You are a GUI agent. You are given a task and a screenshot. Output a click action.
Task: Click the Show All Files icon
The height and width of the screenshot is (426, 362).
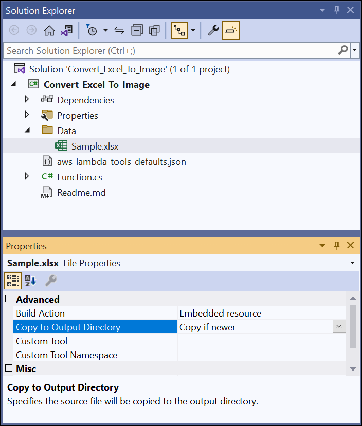[x=154, y=31]
